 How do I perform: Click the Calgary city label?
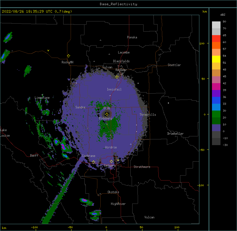(110, 165)
